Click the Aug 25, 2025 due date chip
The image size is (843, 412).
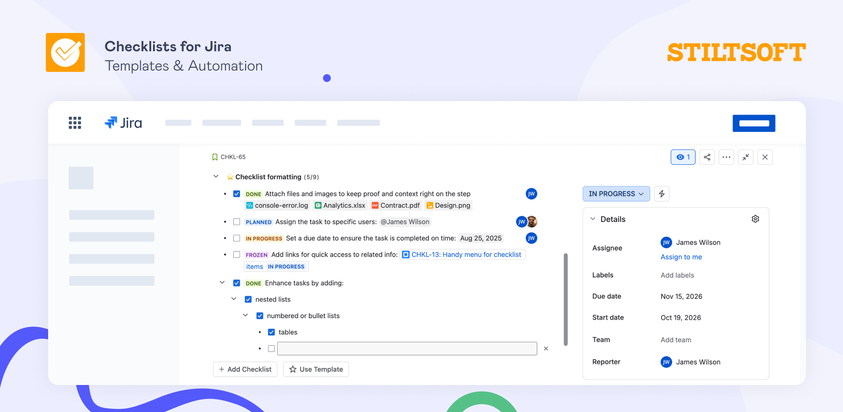tap(481, 238)
